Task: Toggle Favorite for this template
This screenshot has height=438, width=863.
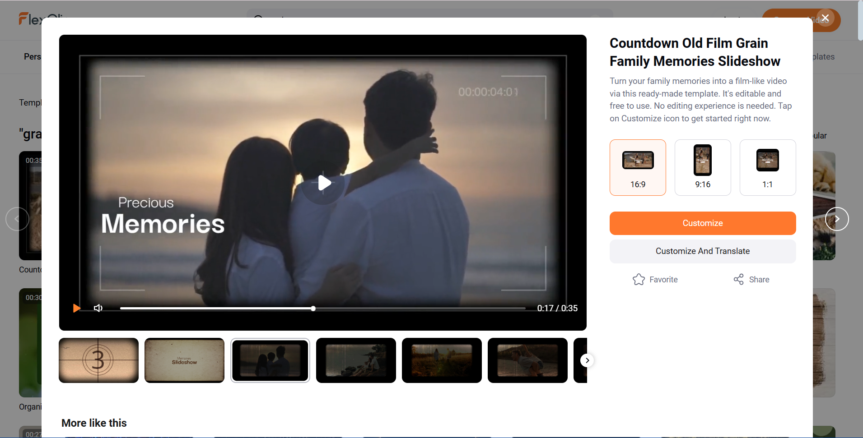Action: (655, 279)
